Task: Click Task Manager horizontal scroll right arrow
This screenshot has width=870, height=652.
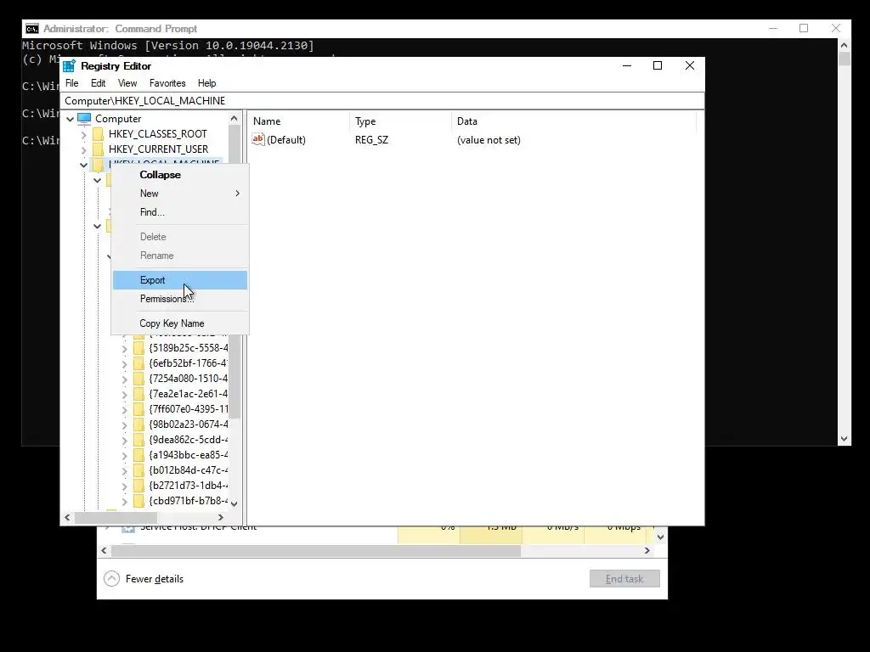Action: [647, 550]
